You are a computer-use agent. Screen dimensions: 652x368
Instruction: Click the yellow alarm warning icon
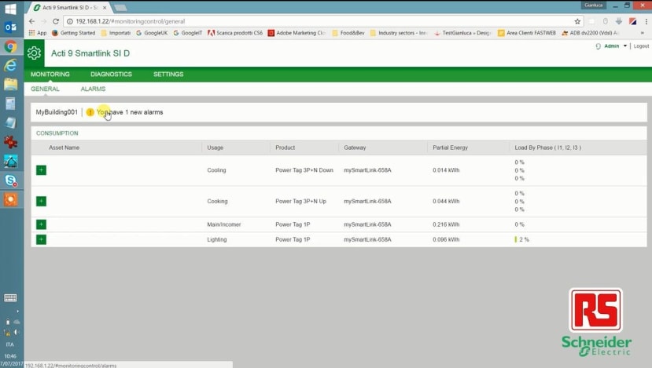pyautogui.click(x=90, y=112)
